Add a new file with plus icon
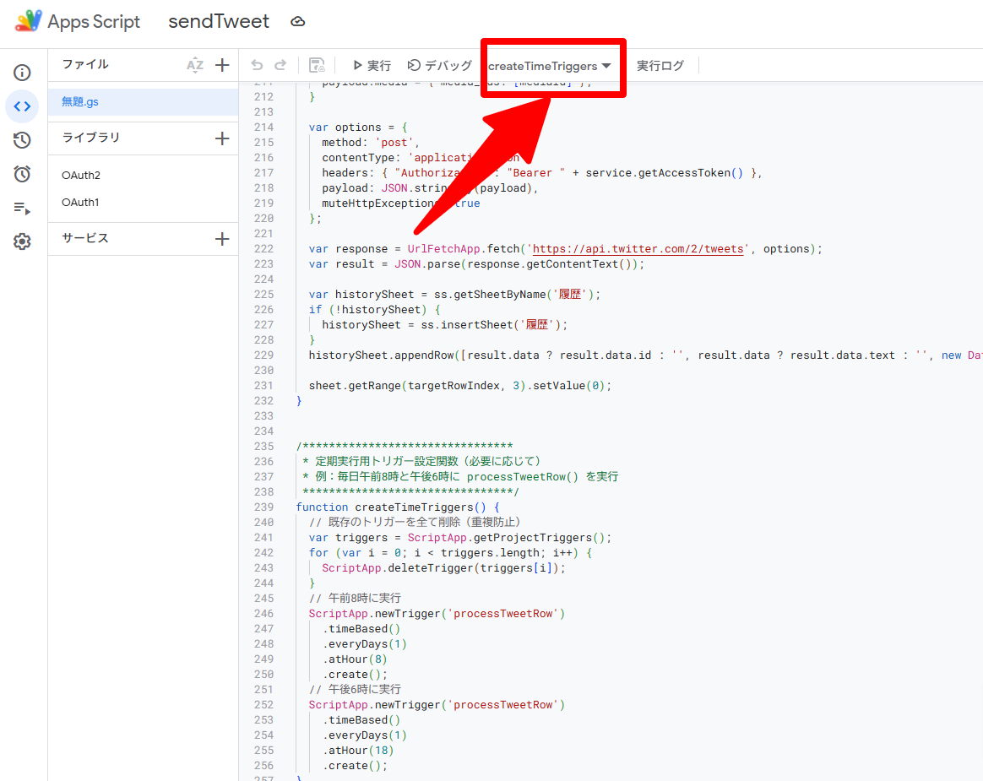983x781 pixels. [x=222, y=64]
